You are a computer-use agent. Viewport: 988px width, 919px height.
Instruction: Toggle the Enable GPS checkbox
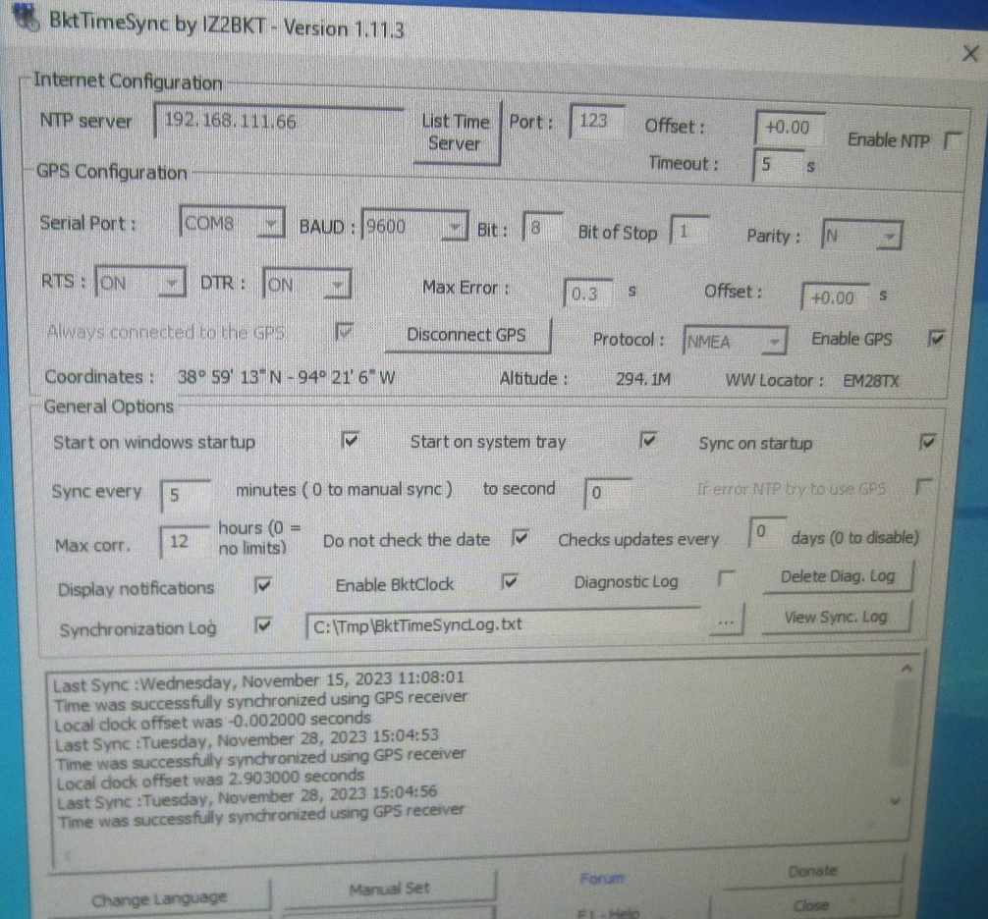[x=936, y=339]
